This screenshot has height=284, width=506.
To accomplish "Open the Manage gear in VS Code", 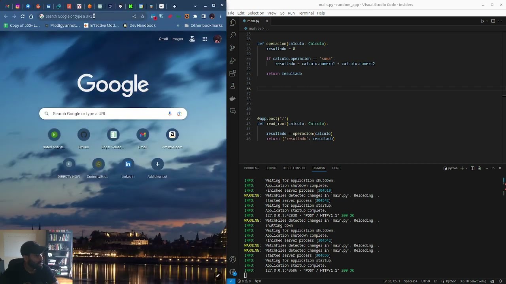I will pyautogui.click(x=233, y=272).
